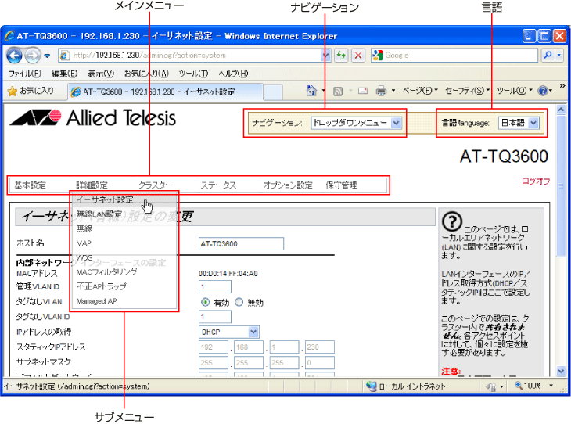
Task: Click the ローカル イントラネット zone icon
Action: [x=371, y=386]
